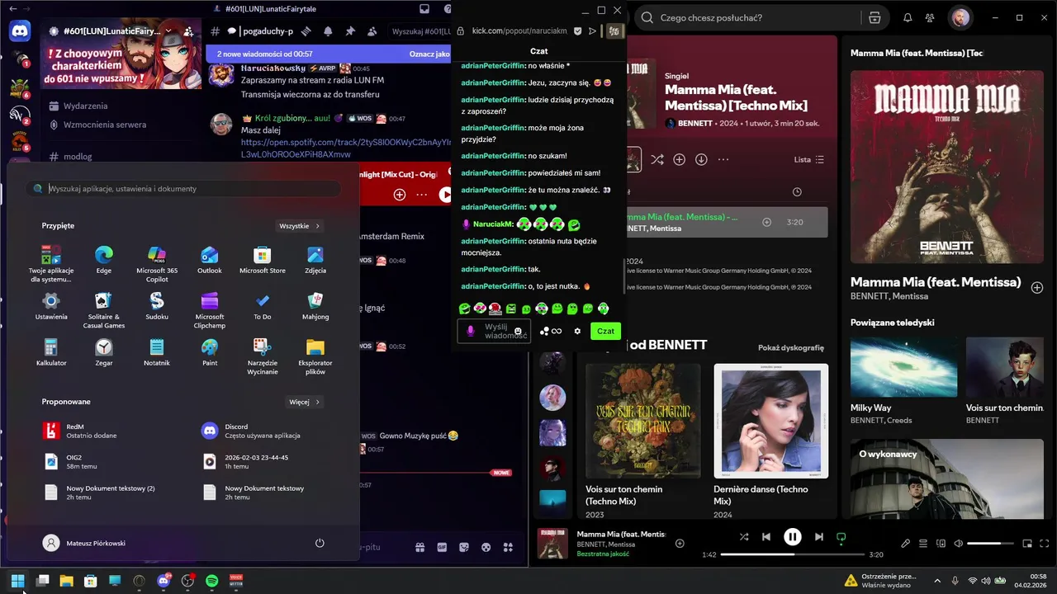1057x594 pixels.
Task: Toggle Spotify mini player
Action: (x=1027, y=543)
